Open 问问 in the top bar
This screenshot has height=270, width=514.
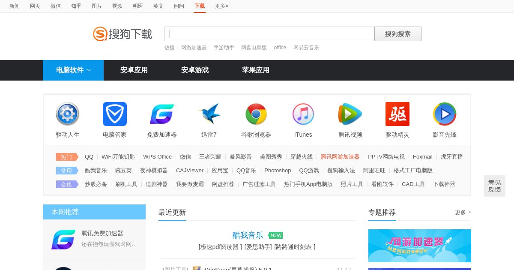179,6
